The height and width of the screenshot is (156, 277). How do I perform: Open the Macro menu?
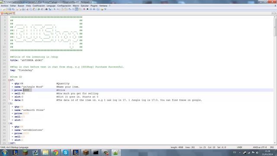(x=76, y=6)
